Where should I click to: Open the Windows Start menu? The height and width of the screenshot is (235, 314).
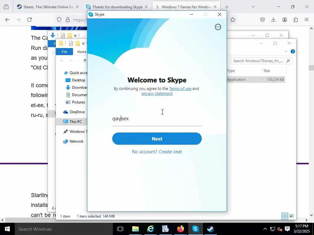click(7, 229)
